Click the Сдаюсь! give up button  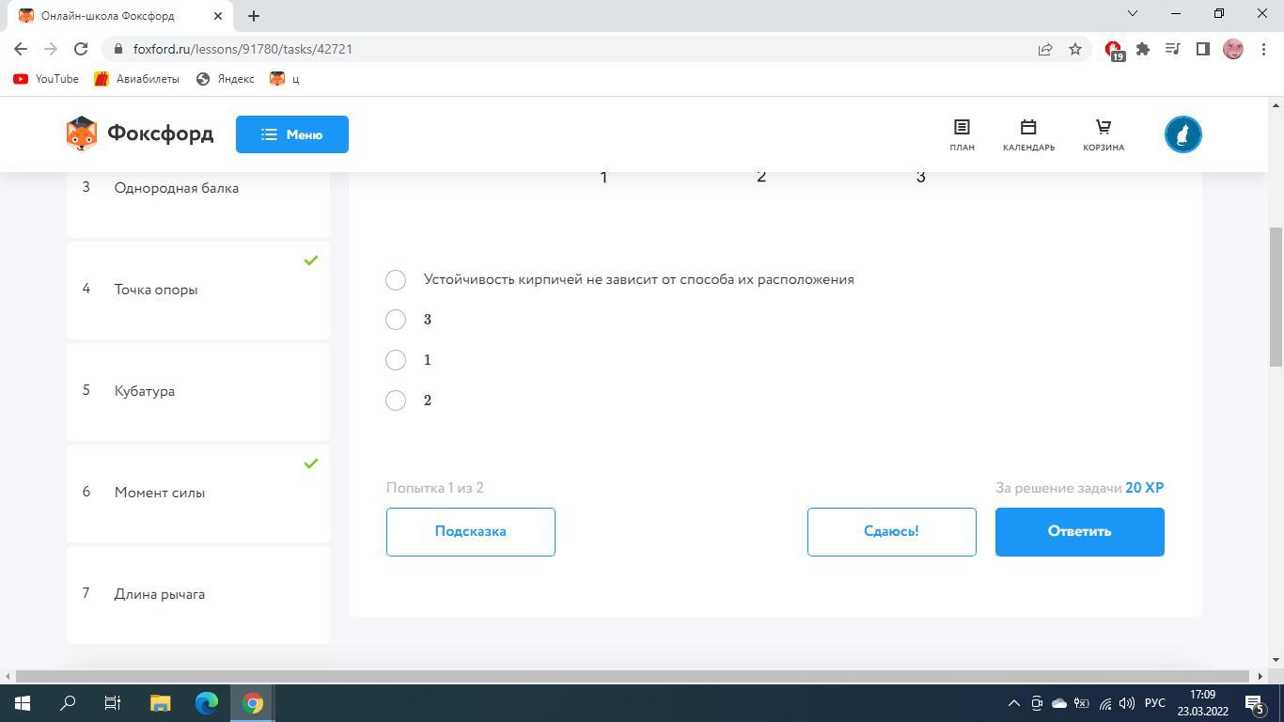pyautogui.click(x=892, y=532)
